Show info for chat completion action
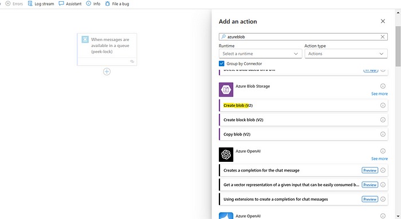Screen dimensions: 401x219 [383, 170]
